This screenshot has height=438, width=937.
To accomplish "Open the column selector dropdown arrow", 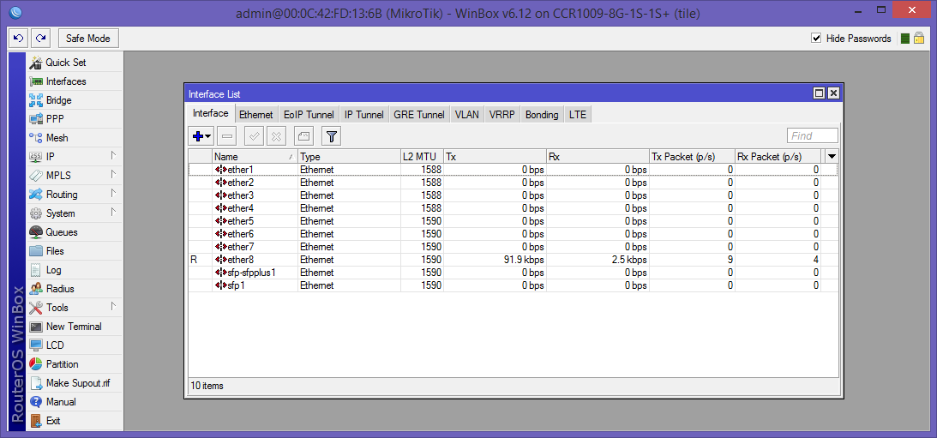I will (x=832, y=157).
